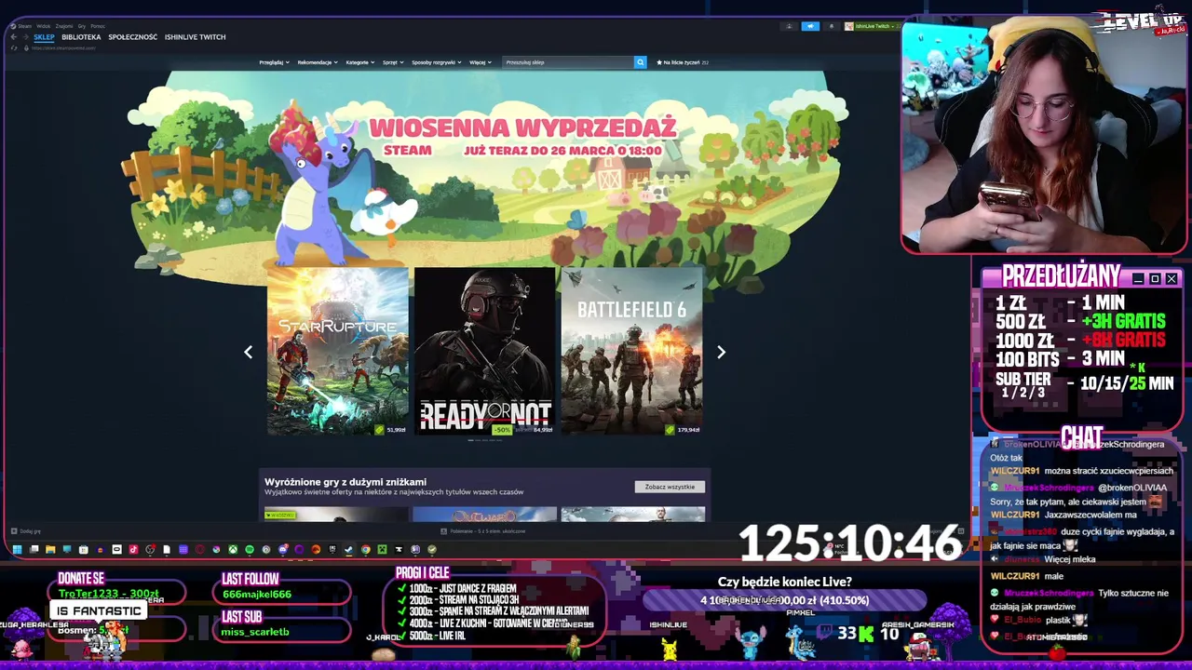Open the Steam menu in menu bar
1192x670 pixels.
coord(25,26)
